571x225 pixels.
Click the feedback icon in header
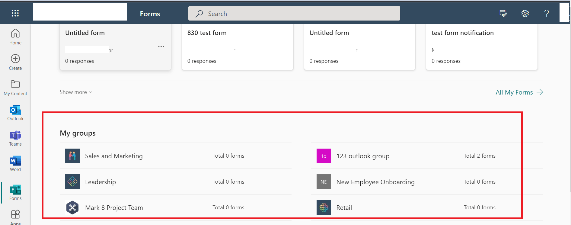tap(503, 13)
